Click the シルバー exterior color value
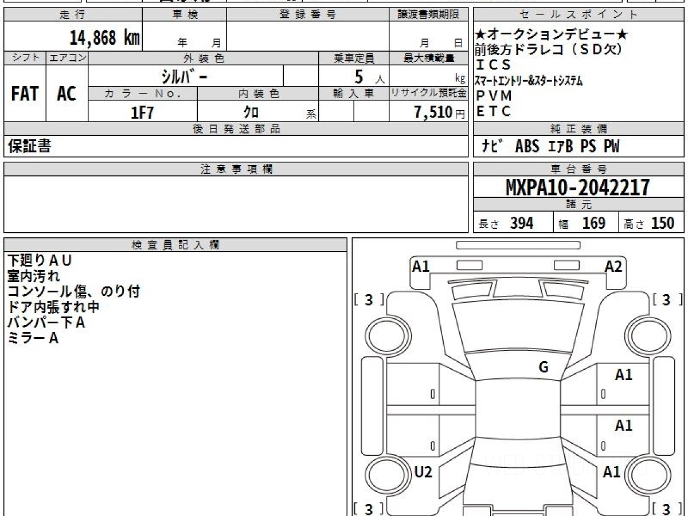Viewport: 688px width, 516px height. coord(185,76)
